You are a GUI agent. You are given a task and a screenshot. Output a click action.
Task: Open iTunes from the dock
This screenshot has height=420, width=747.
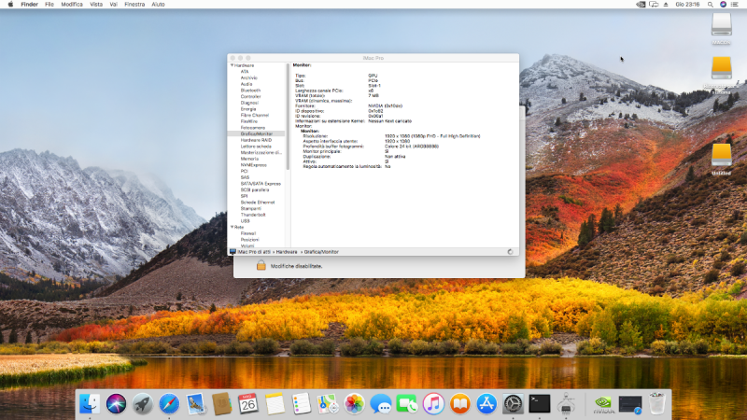pyautogui.click(x=433, y=403)
